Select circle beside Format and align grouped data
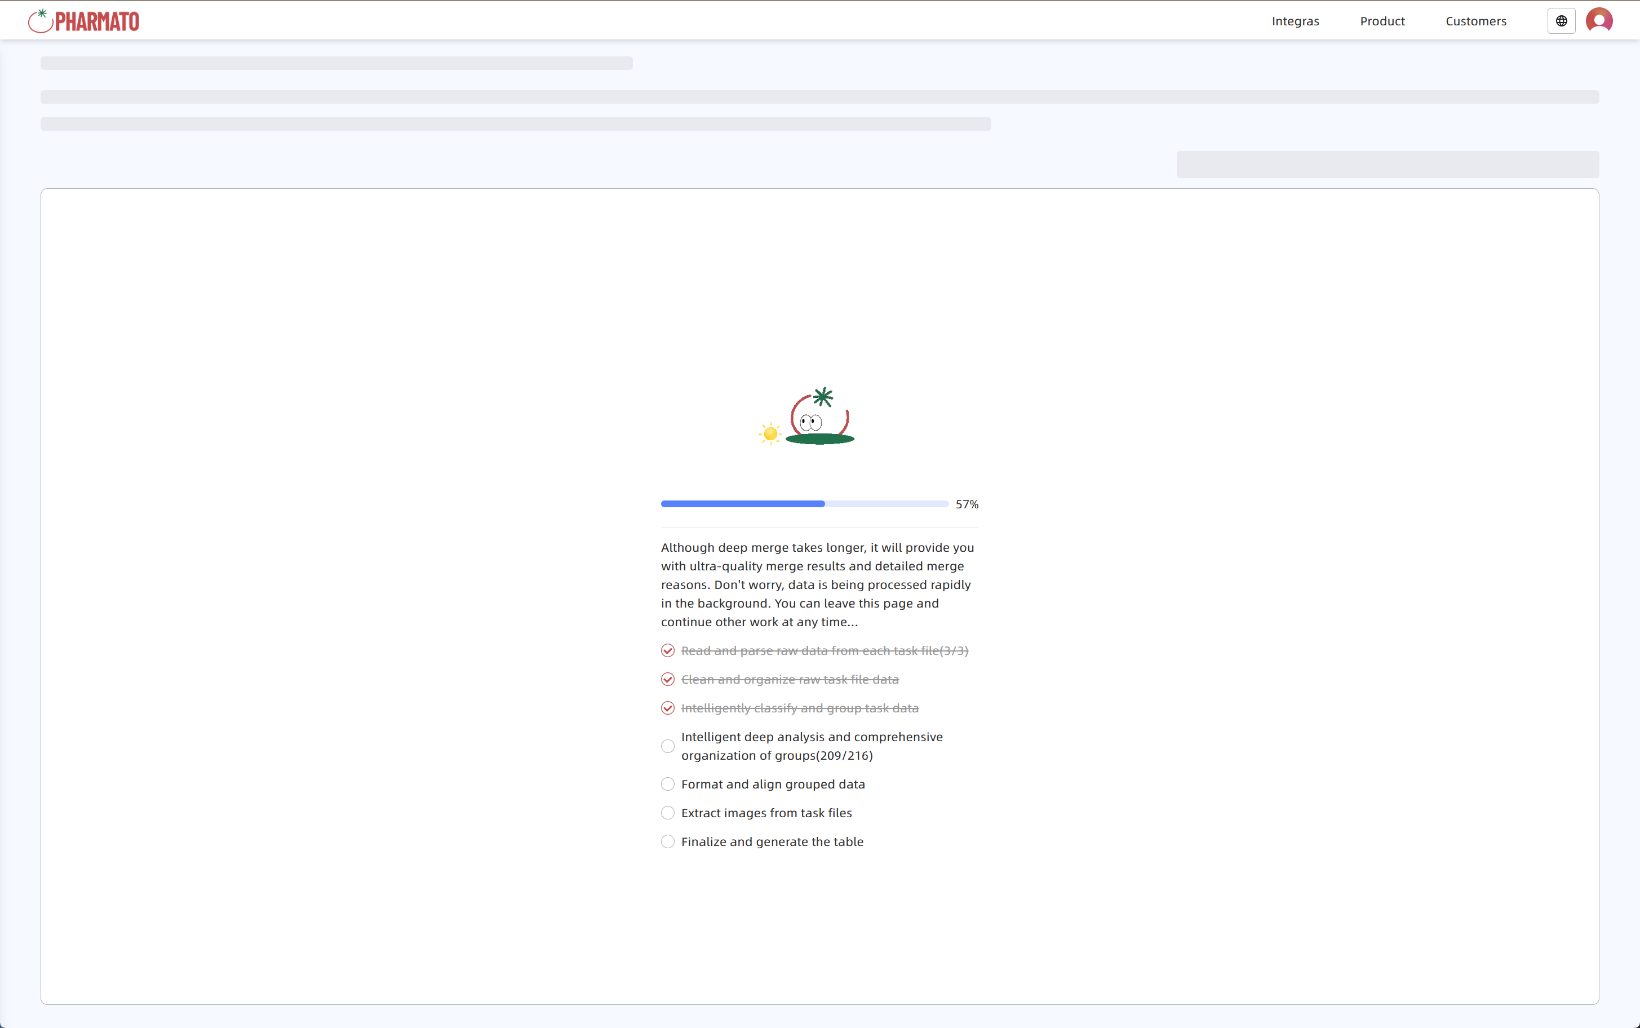 [x=667, y=784]
